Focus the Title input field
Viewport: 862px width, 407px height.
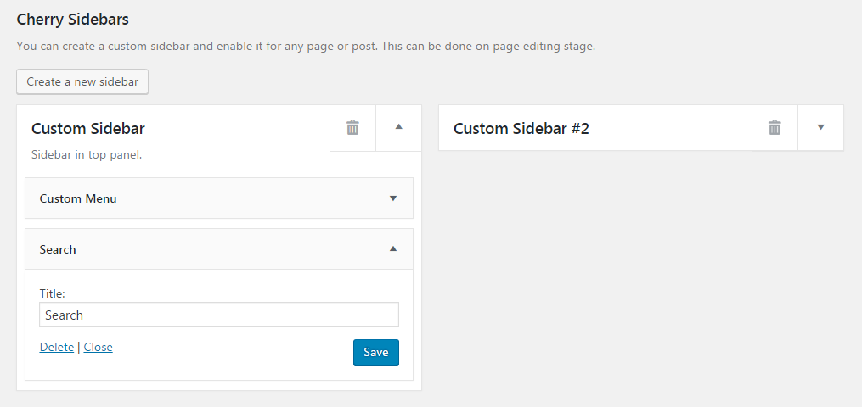(x=219, y=315)
